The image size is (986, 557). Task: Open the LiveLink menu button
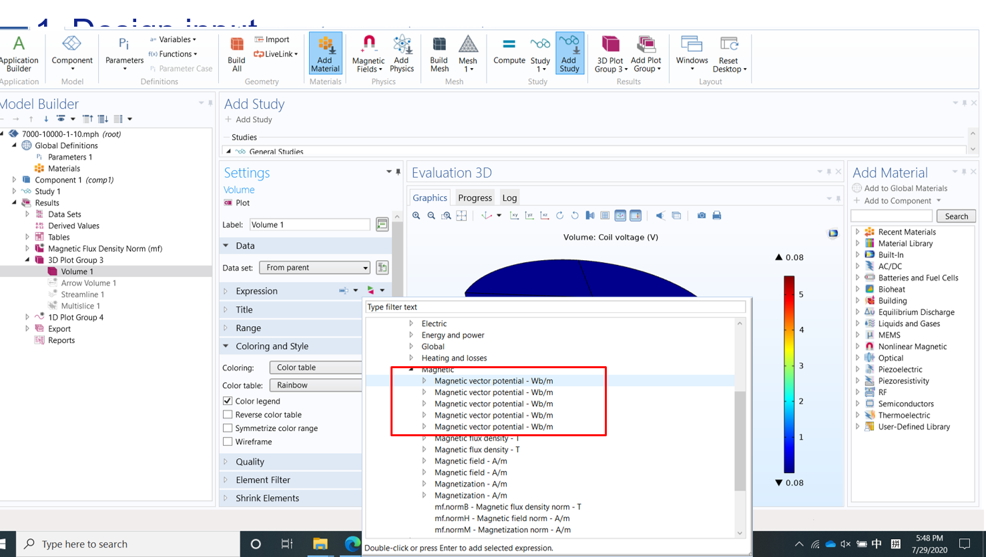click(276, 54)
